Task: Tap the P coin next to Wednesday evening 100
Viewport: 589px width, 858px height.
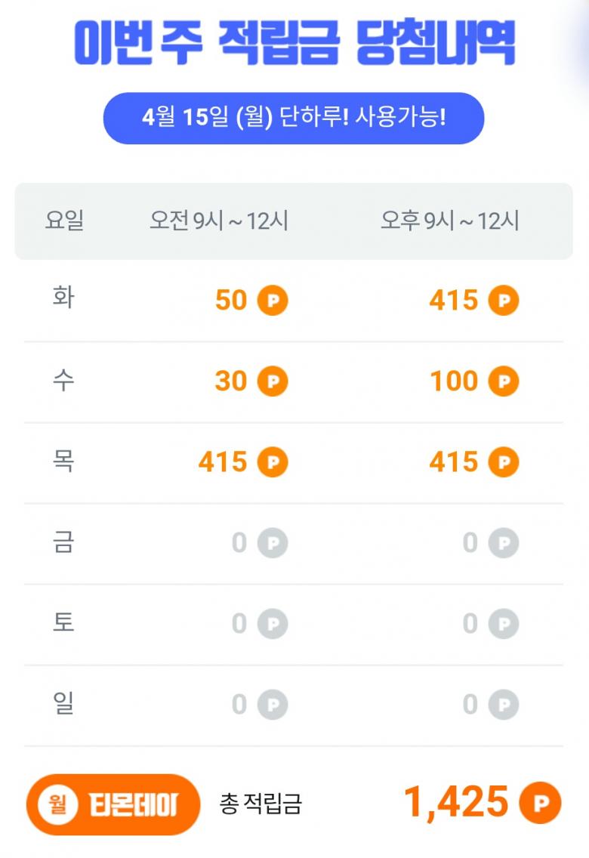Action: (504, 381)
